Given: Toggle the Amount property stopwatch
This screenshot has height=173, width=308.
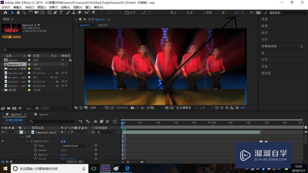Looking at the screenshot, I should point(35,150).
